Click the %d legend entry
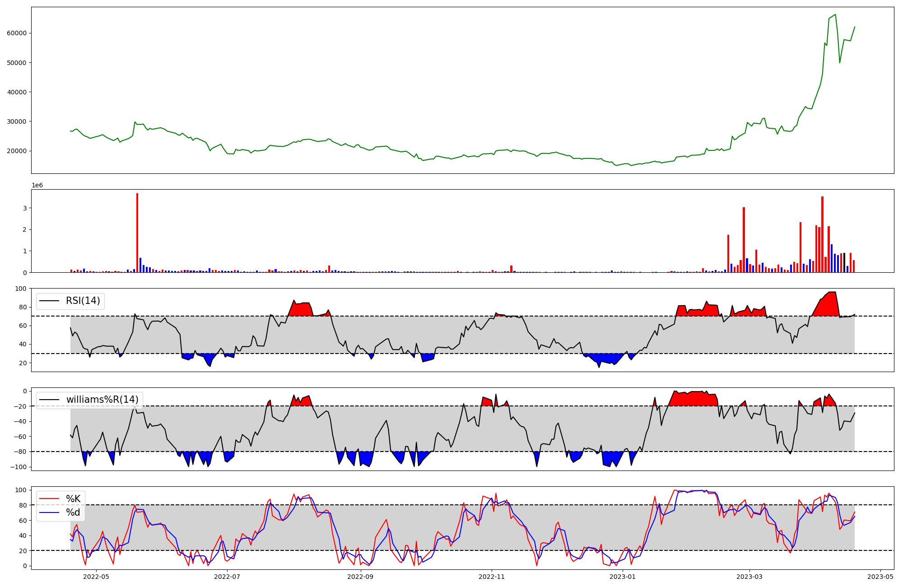903x587 pixels. coord(73,512)
